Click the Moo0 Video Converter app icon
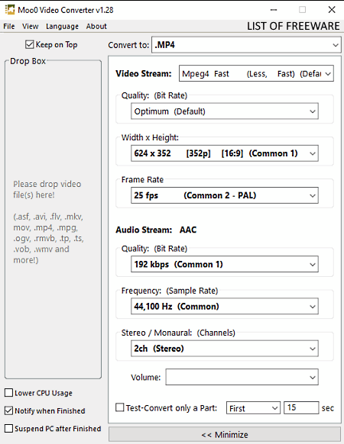 coord(10,10)
